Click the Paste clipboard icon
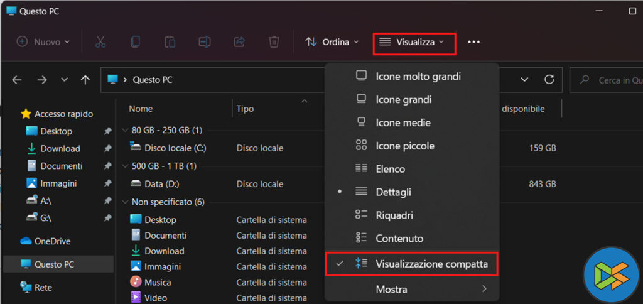The width and height of the screenshot is (643, 304). point(170,42)
